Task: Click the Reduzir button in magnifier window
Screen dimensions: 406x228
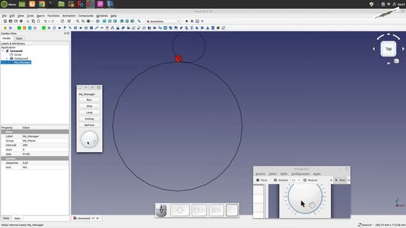Action: (310, 180)
